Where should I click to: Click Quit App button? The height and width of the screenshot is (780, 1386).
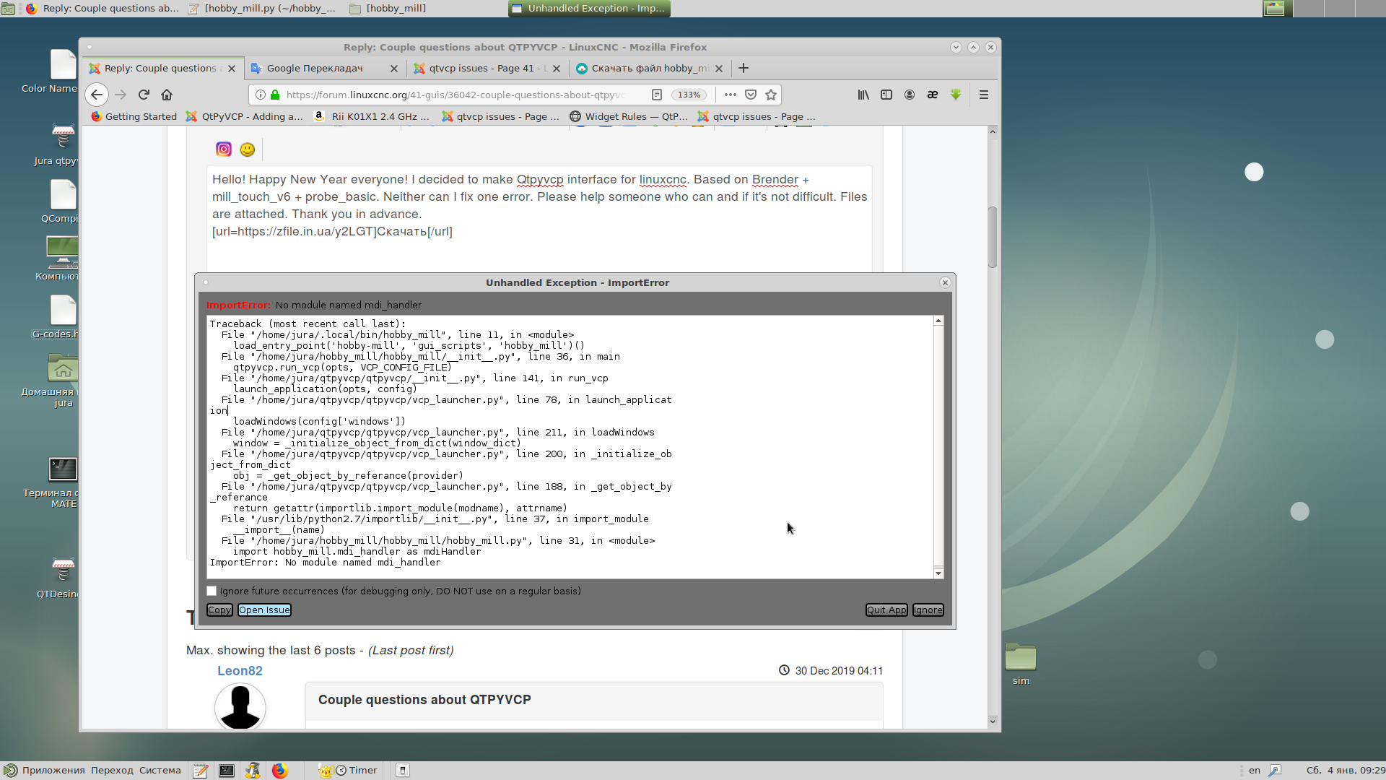coord(886,610)
